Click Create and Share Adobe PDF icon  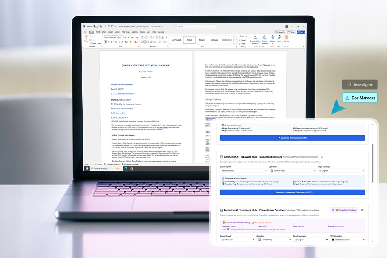255,39
